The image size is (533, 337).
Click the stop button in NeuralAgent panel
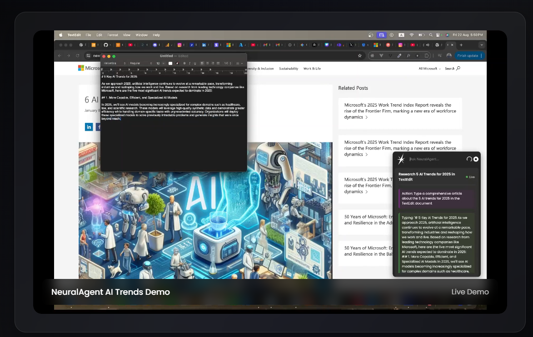[476, 159]
